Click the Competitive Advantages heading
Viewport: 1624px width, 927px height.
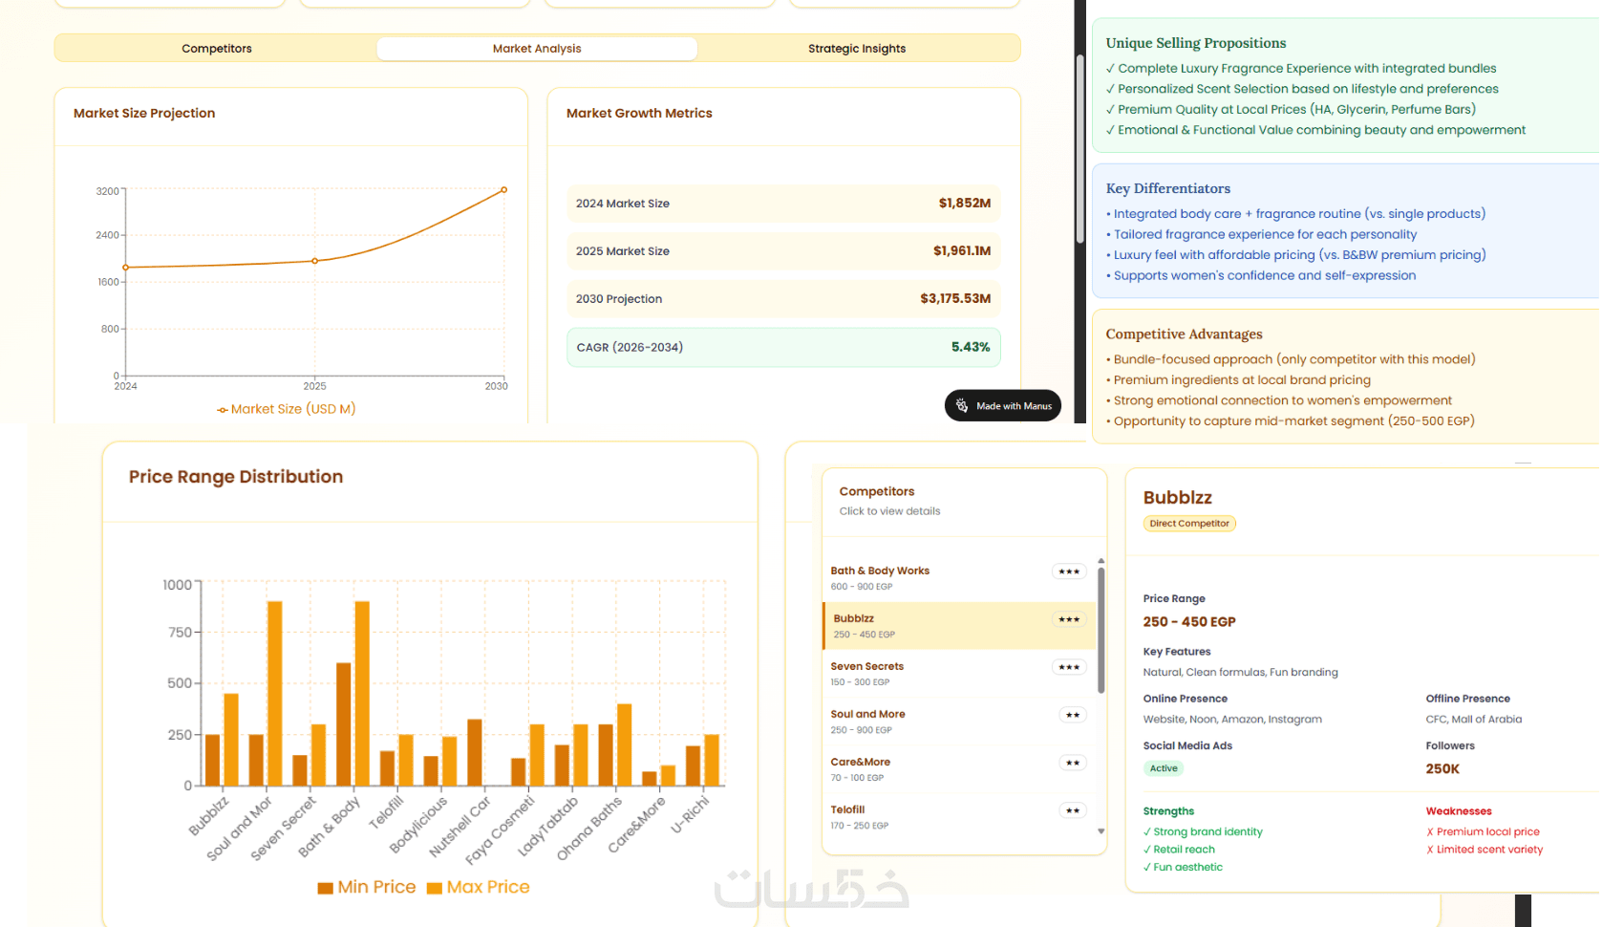1185,334
